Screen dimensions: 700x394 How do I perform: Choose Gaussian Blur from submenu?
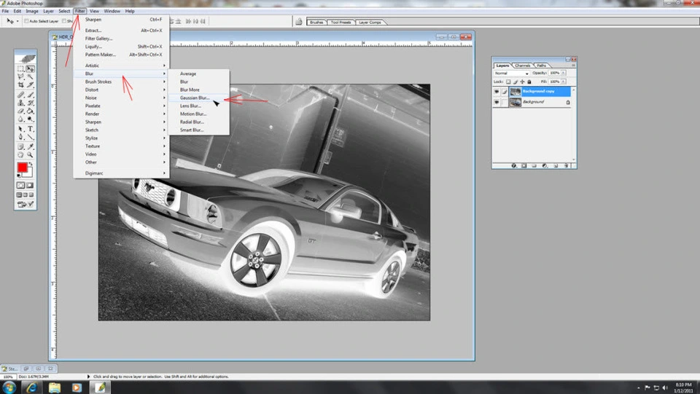click(198, 98)
